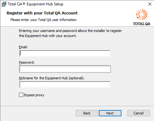Image resolution: width=154 pixels, height=121 pixels.
Task: Click the TOTAL QA wordmark under the emblem
Action: (141, 24)
